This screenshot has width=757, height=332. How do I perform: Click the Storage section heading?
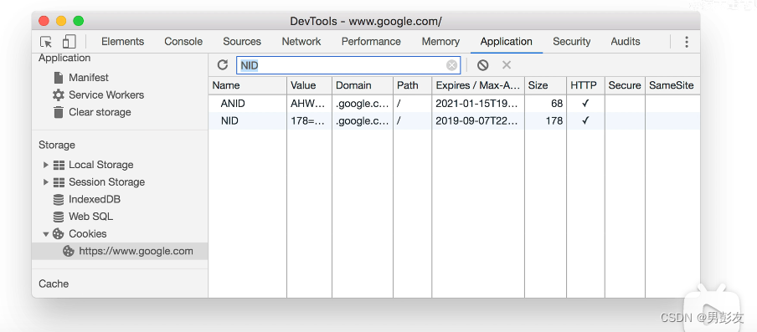point(57,145)
